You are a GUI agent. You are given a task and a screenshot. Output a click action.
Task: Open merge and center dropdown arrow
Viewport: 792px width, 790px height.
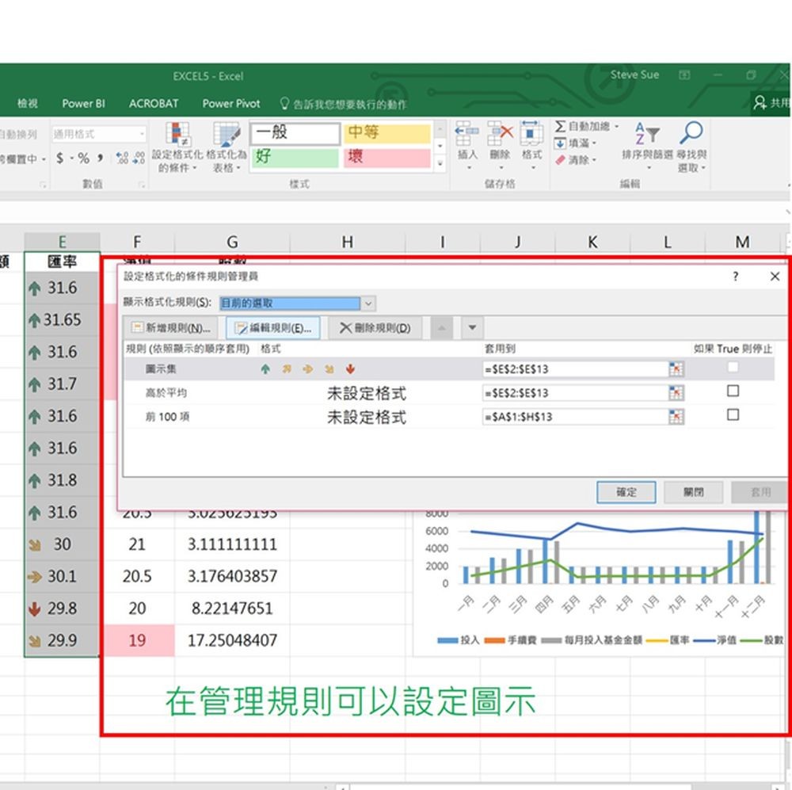[x=44, y=159]
